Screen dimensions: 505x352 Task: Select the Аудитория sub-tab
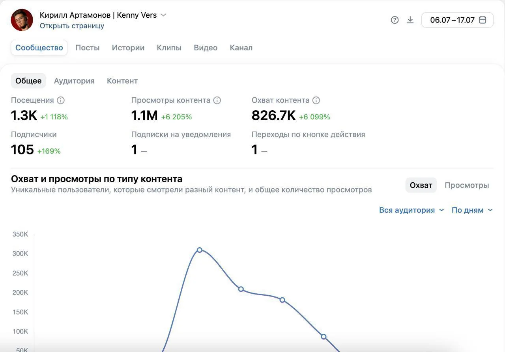74,81
